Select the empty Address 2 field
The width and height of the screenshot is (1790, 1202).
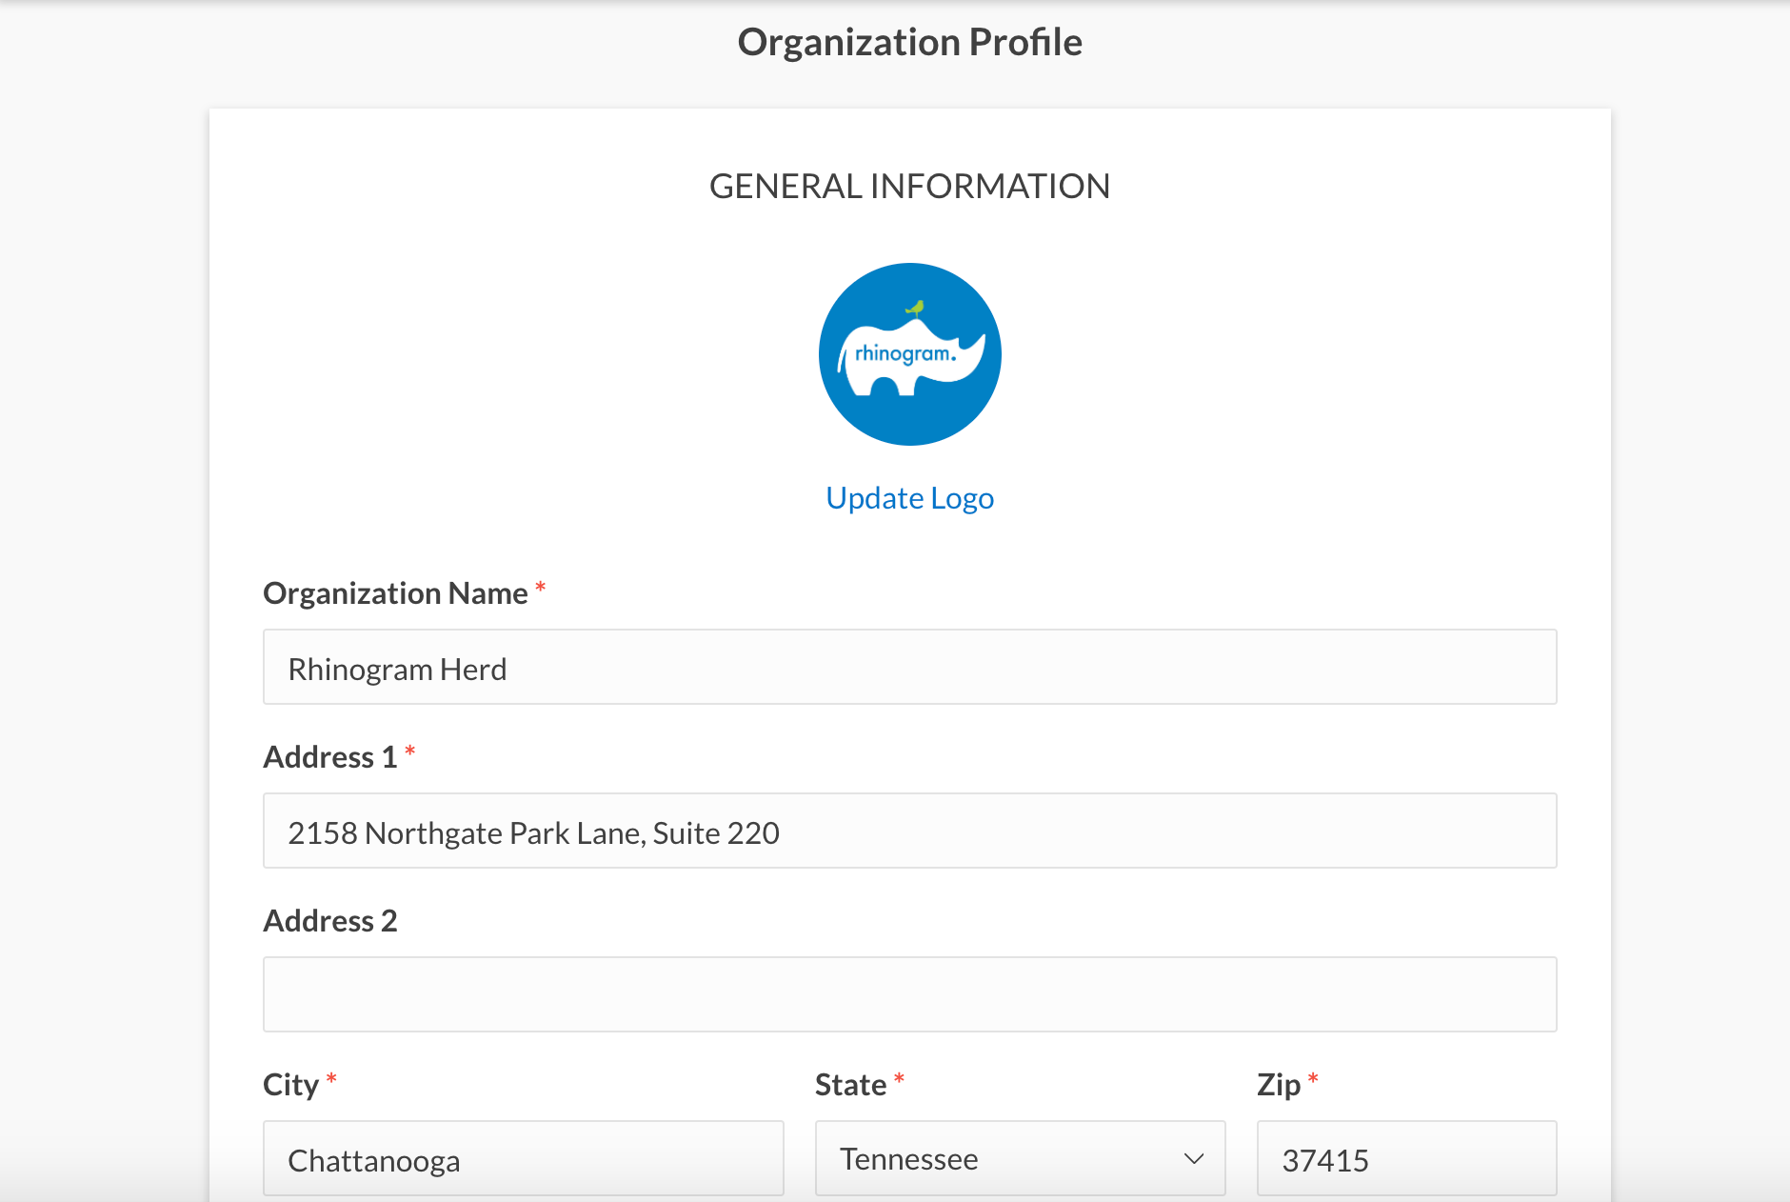(x=909, y=994)
